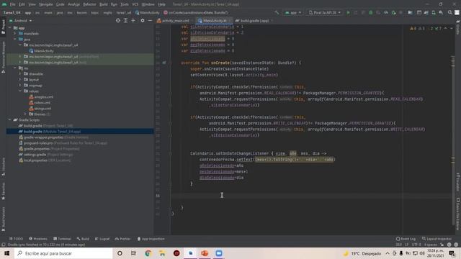Open PowerPoint from the taskbar

(x=205, y=253)
